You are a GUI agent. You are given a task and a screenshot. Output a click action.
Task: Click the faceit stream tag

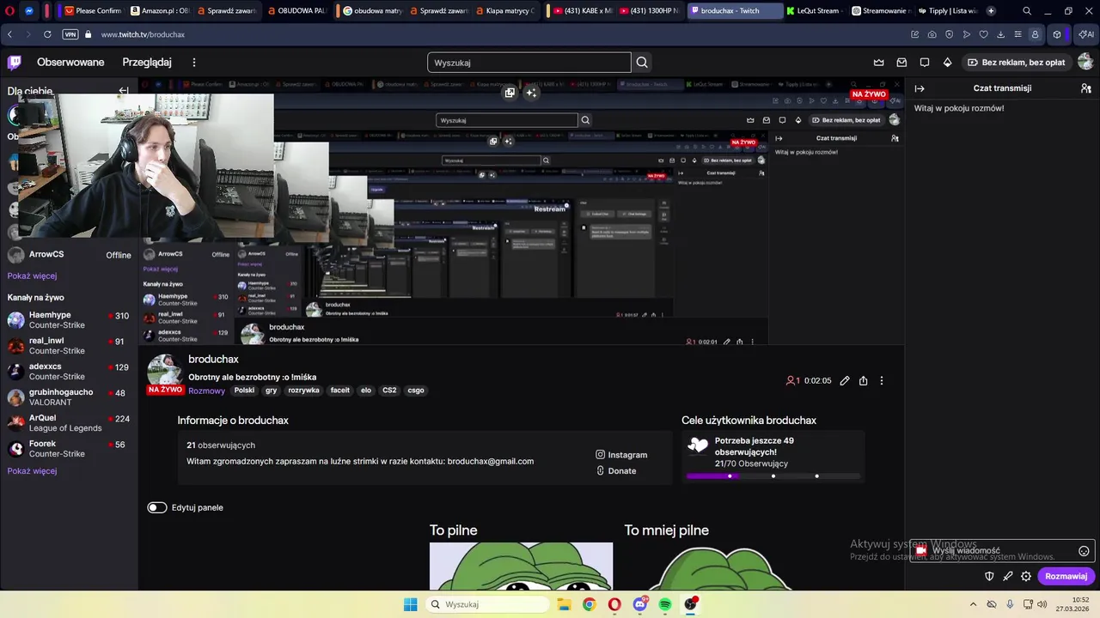point(340,390)
